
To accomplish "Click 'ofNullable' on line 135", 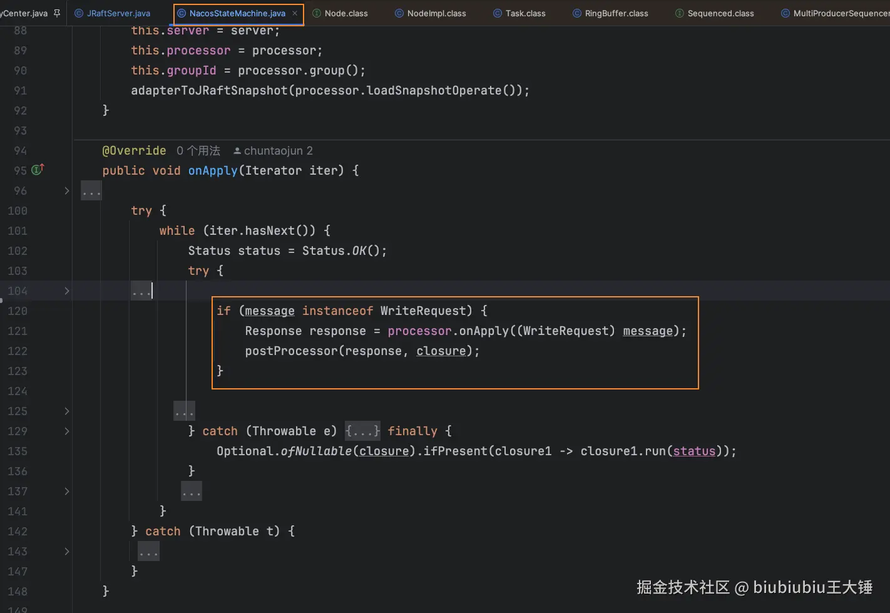I will tap(316, 451).
